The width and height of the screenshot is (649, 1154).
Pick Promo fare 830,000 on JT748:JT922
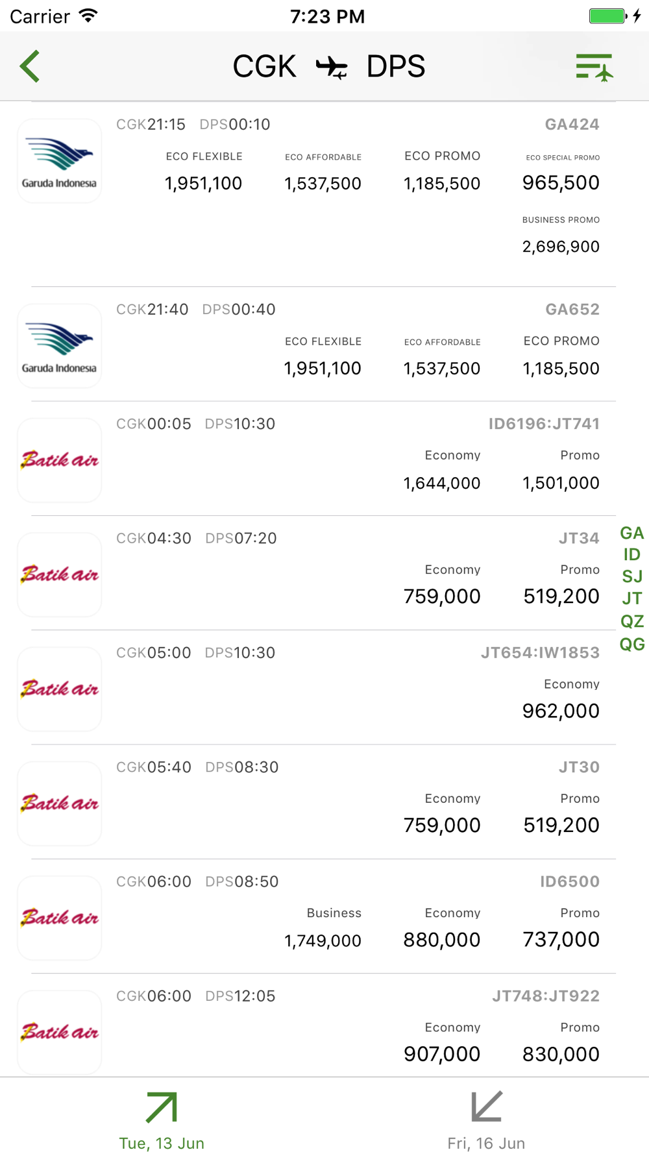561,1042
